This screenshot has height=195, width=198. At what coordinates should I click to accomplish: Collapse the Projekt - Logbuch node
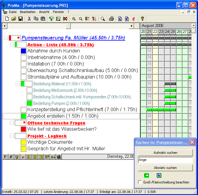tap(12, 136)
